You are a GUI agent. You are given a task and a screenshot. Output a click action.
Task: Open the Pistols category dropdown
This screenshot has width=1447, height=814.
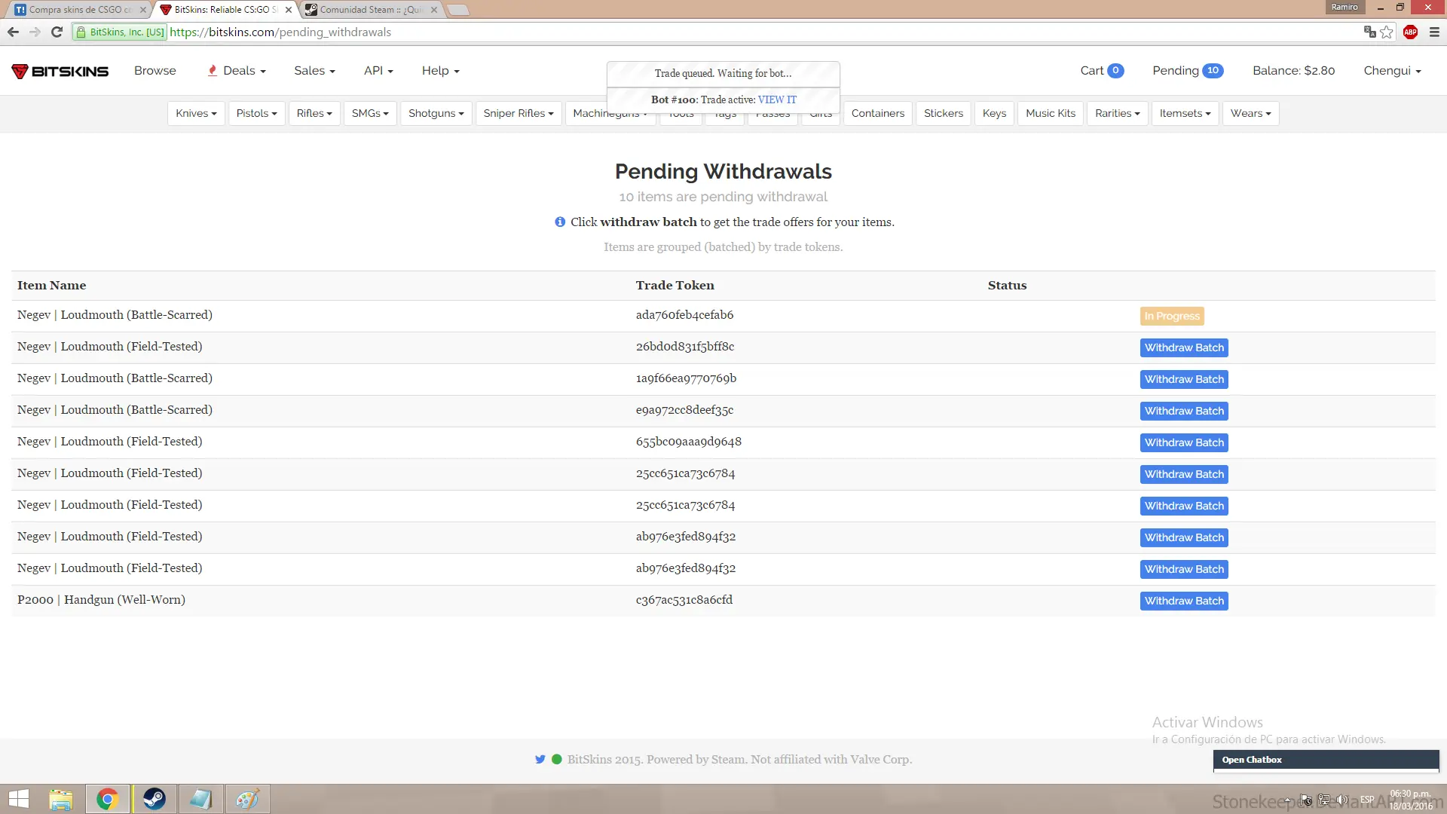click(x=256, y=113)
